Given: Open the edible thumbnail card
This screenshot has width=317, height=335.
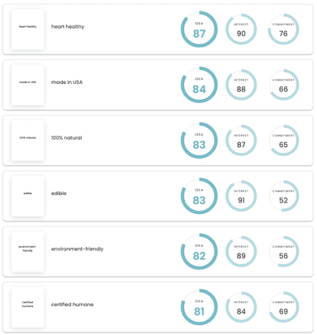Looking at the screenshot, I should [27, 196].
